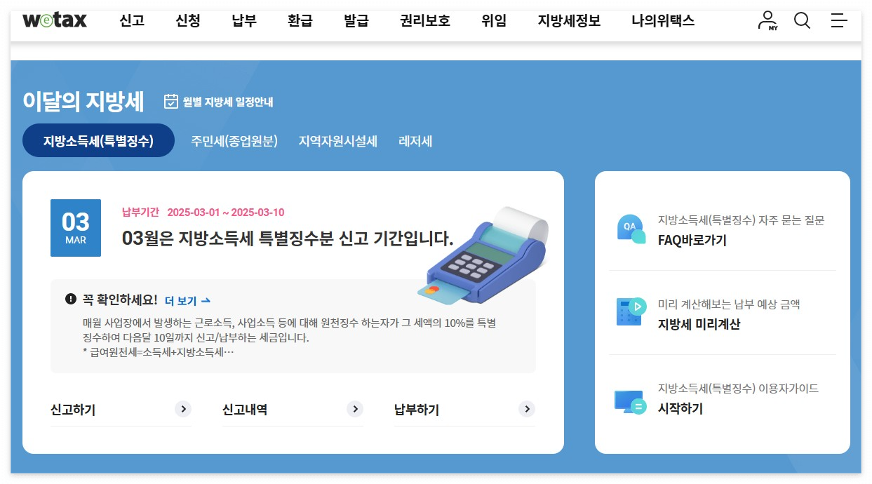Switch to the 주민세(종업원분) tab
The width and height of the screenshot is (872, 484).
pos(234,141)
